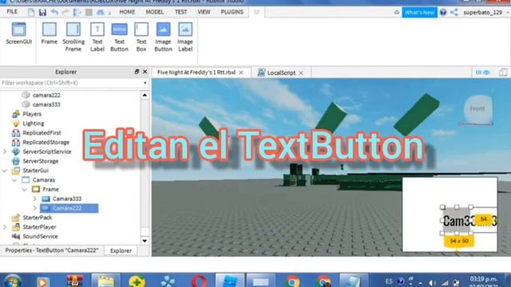Insert an Image Button element
Viewport: 511px width, 287px height.
[163, 37]
